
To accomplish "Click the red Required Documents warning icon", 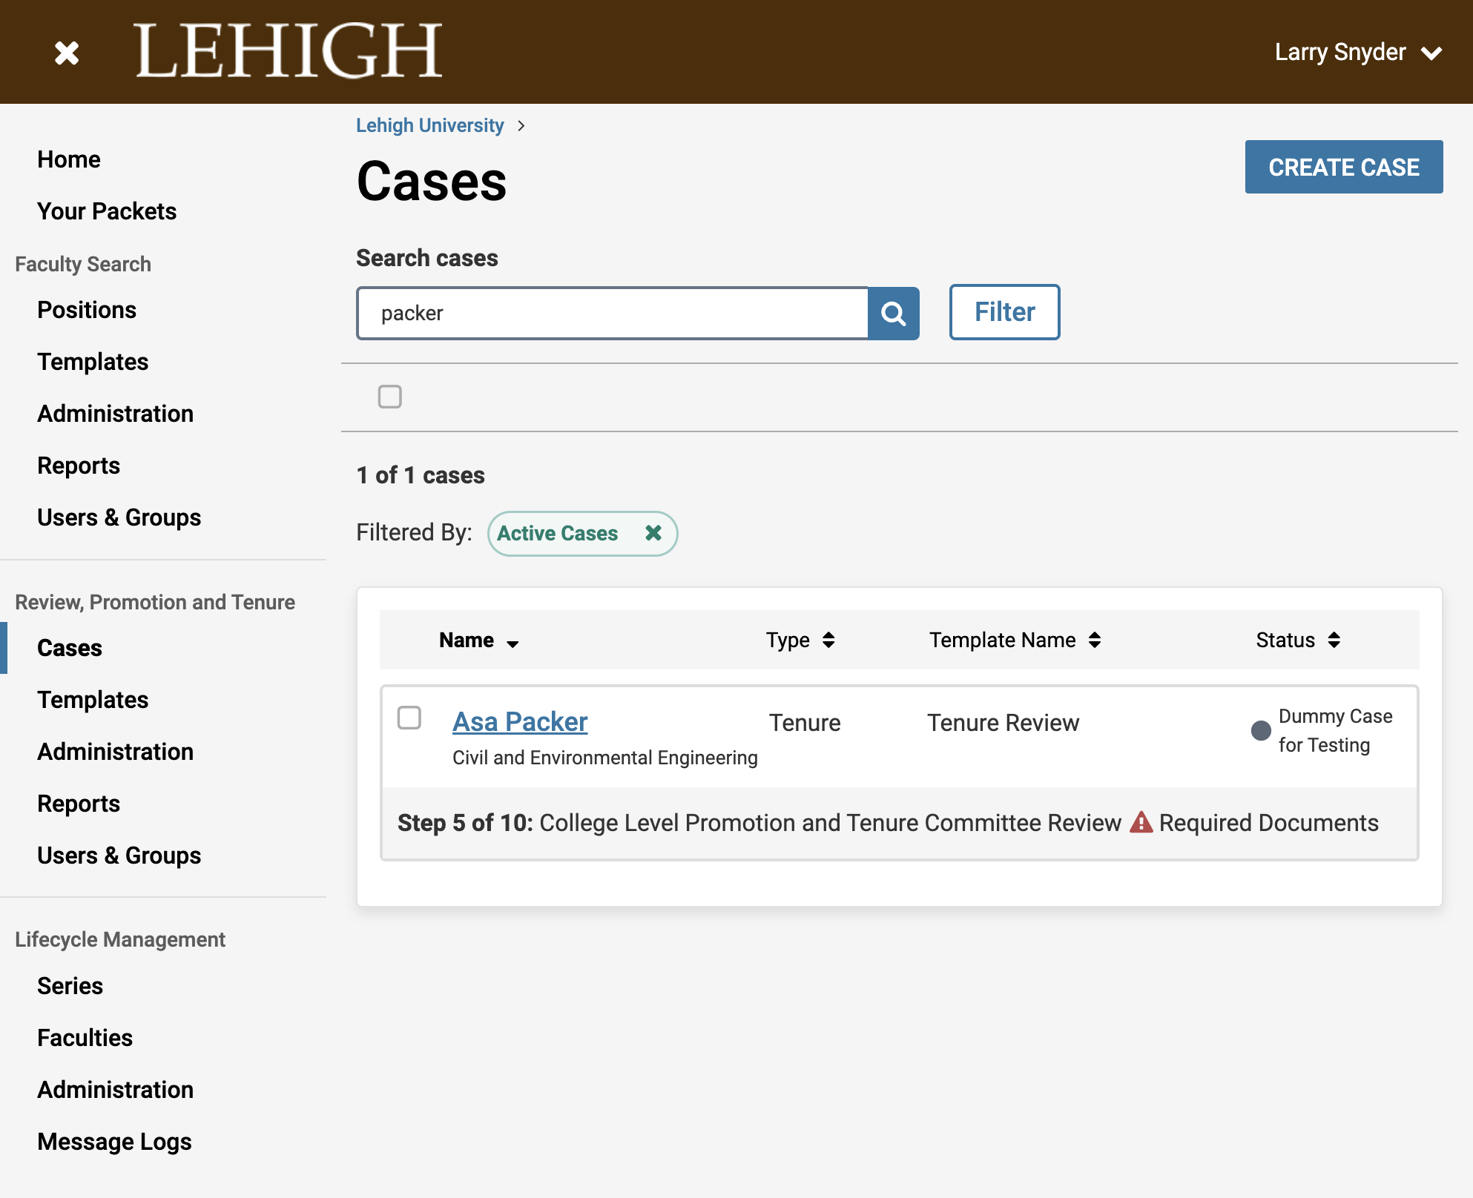I will pyautogui.click(x=1141, y=822).
